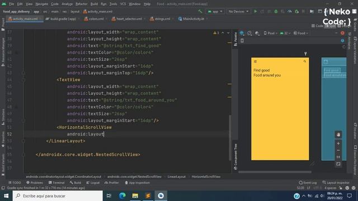Click the Attach Debugger to Android Process icon
358x201 pixels.
(296, 11)
